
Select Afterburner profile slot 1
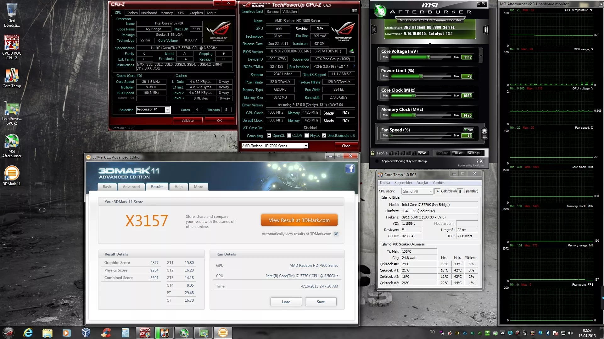[391, 153]
